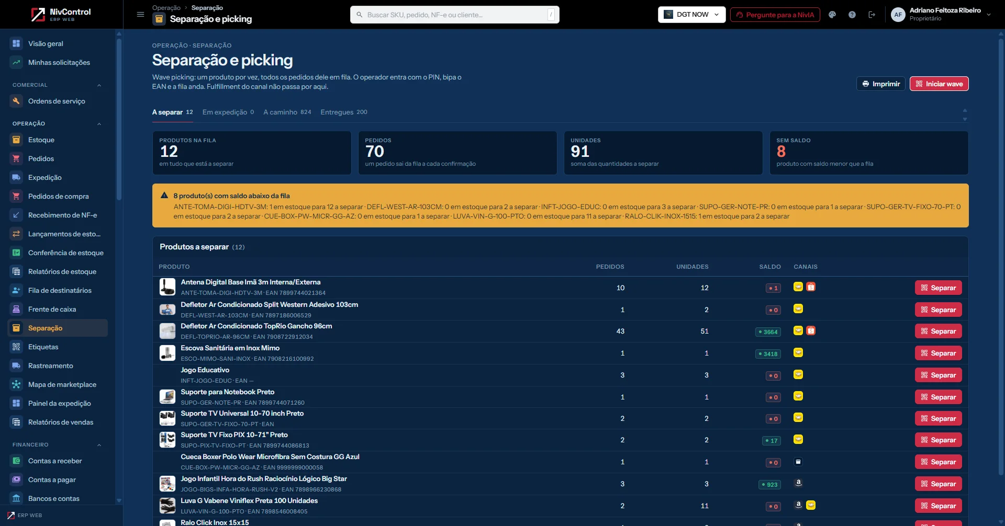Click the sidebar vertical scrollbar
The width and height of the screenshot is (1005, 526).
tap(119, 120)
